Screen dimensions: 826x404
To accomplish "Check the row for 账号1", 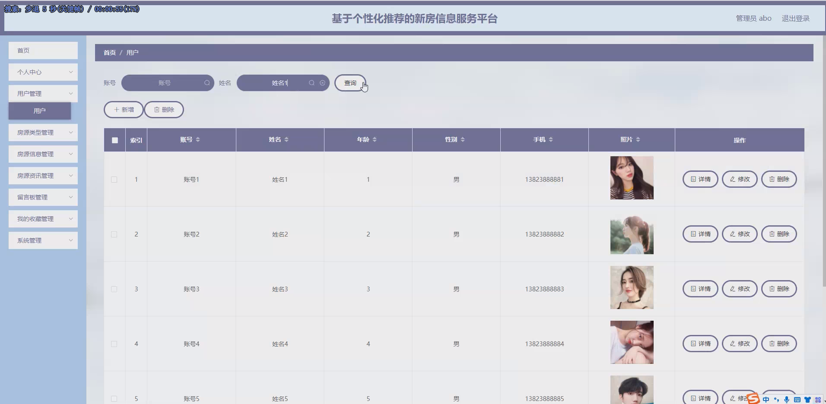I will (114, 180).
